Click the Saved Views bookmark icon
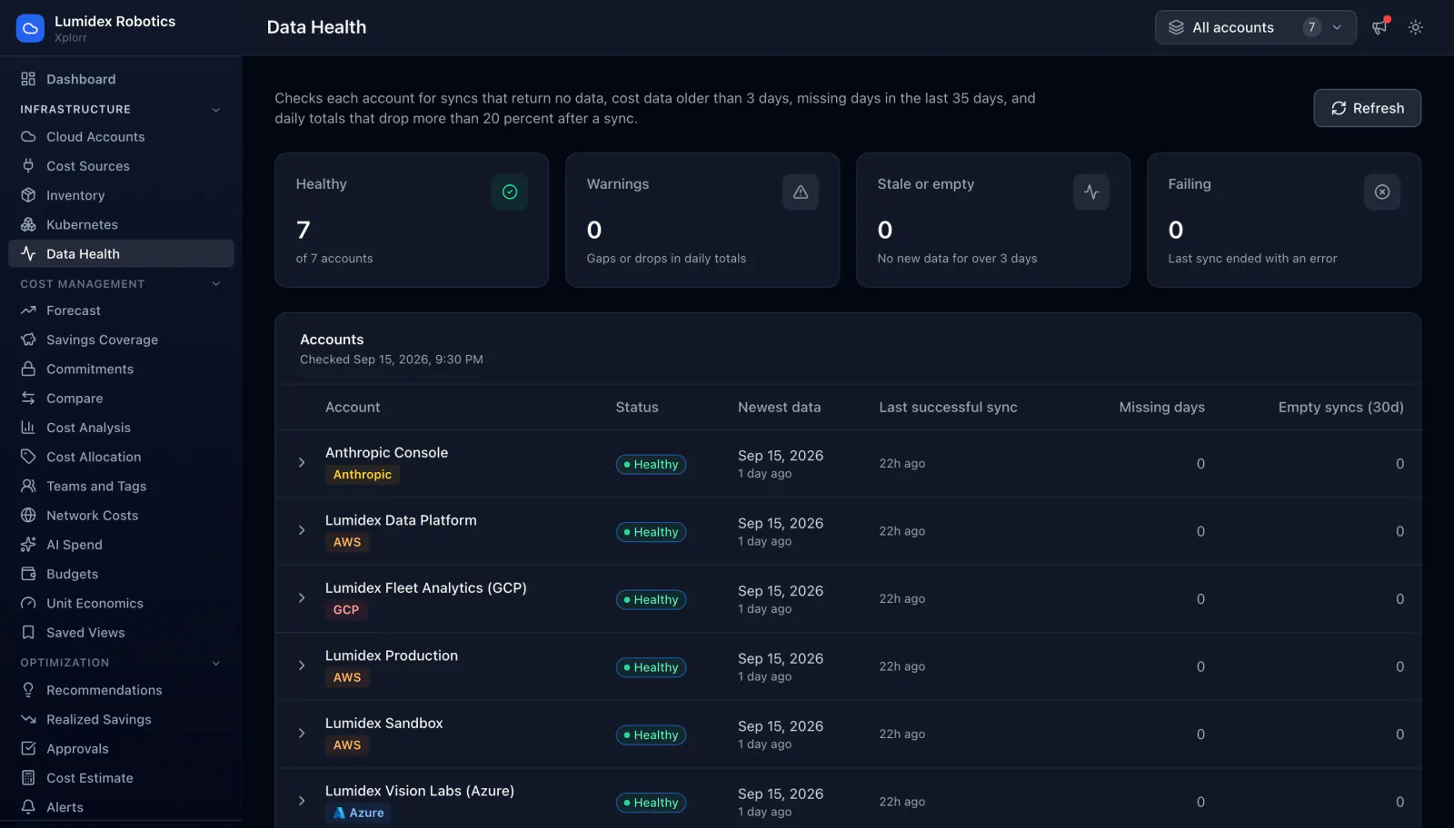 (x=28, y=633)
